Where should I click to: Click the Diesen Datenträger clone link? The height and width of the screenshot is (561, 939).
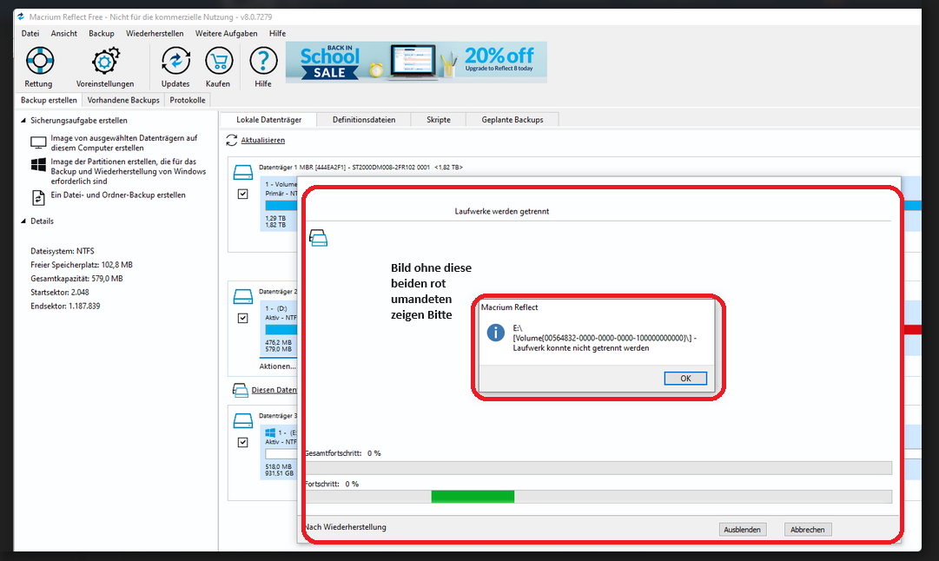[x=274, y=390]
